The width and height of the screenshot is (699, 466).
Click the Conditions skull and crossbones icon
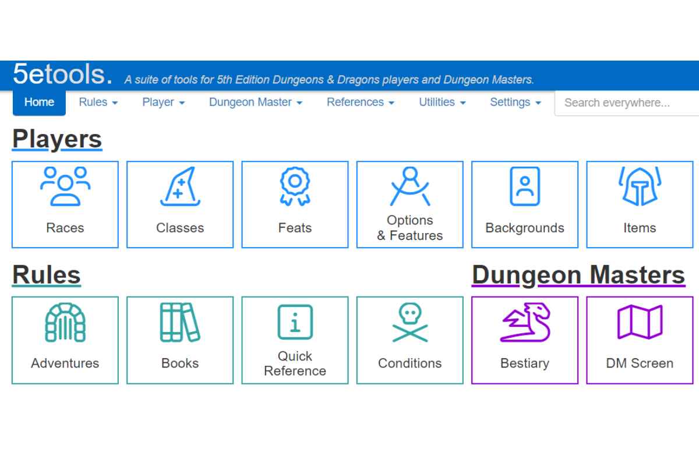410,322
